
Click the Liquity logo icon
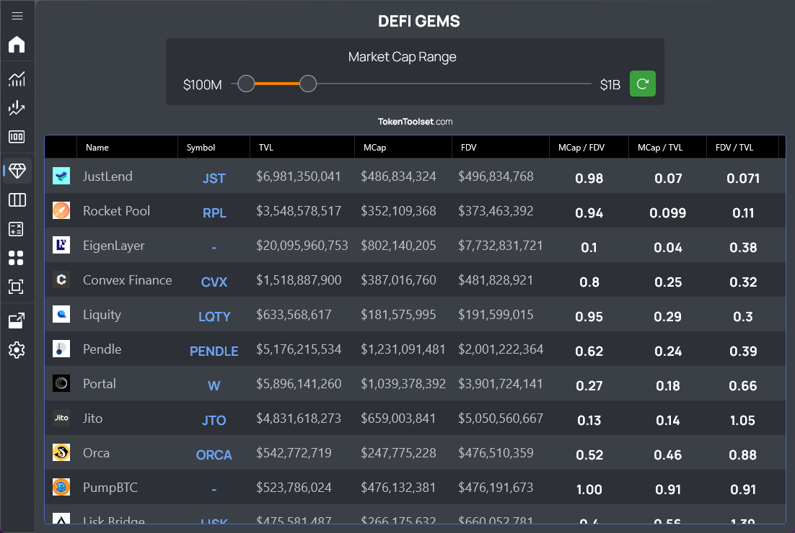[x=61, y=314]
